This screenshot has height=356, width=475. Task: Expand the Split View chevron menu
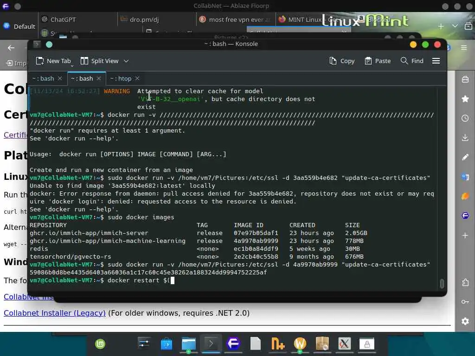(x=126, y=61)
